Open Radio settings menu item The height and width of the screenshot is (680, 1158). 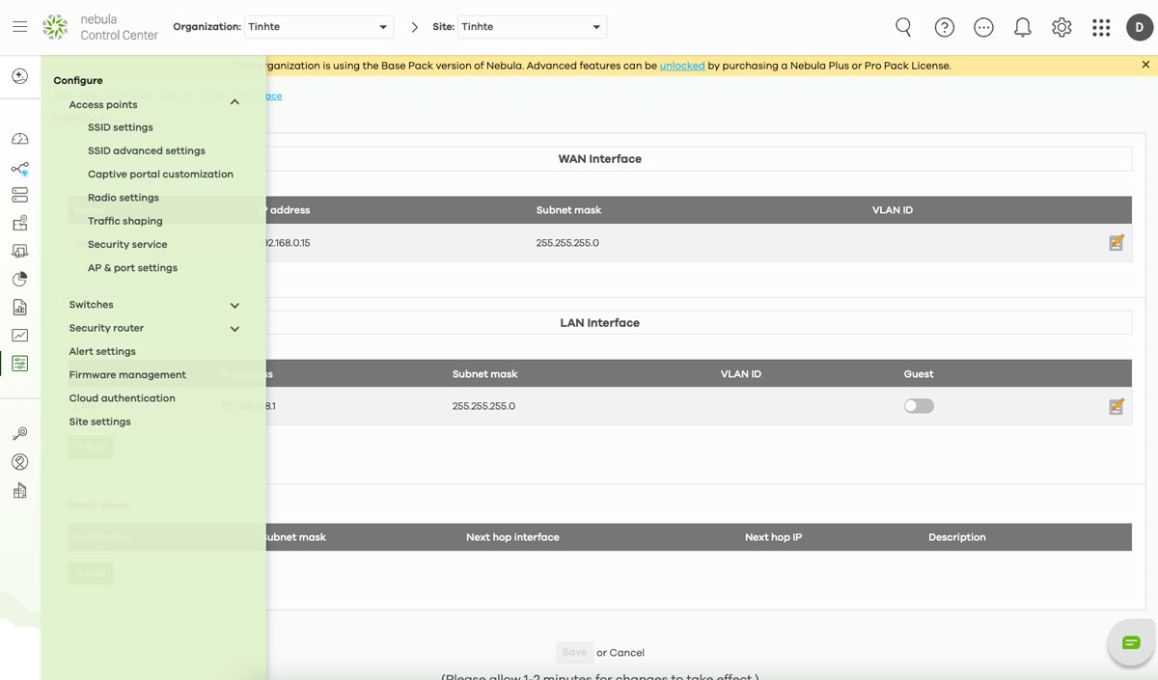tap(124, 198)
